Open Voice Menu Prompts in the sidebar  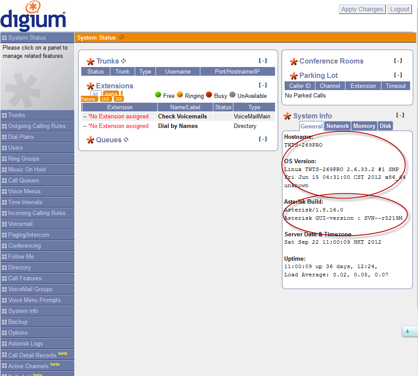tap(37, 300)
